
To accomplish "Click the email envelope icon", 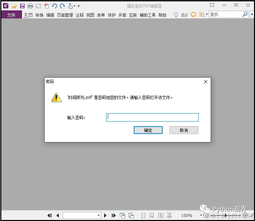I will pyautogui.click(x=38, y=6).
